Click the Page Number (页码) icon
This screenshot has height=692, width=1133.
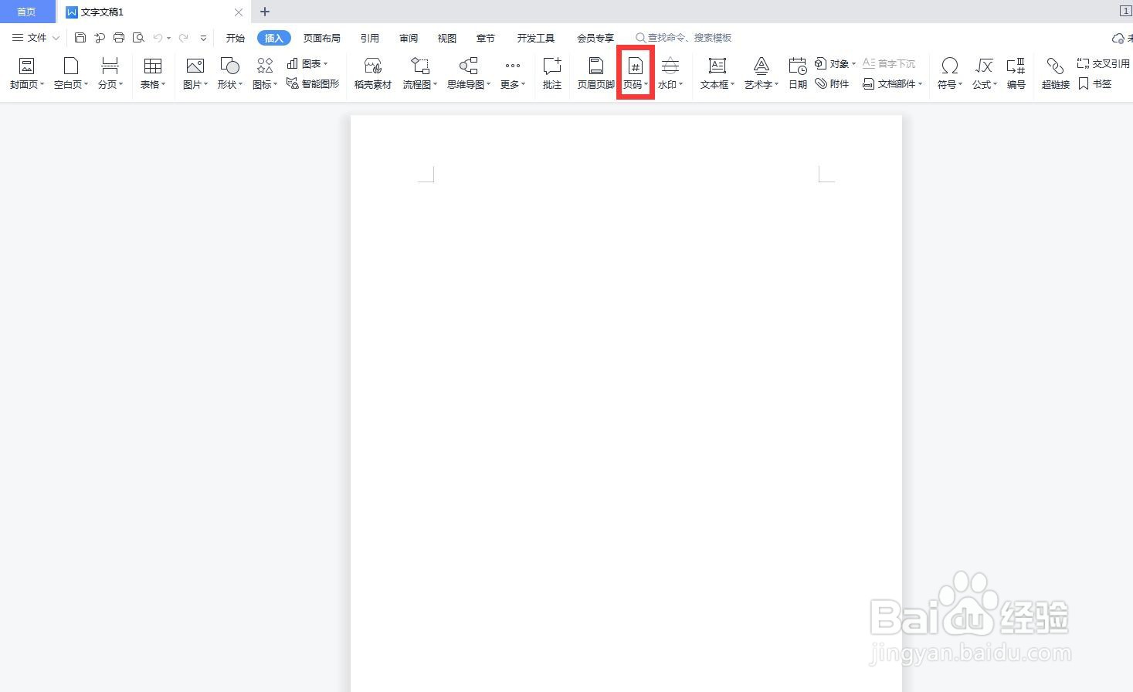pos(635,66)
